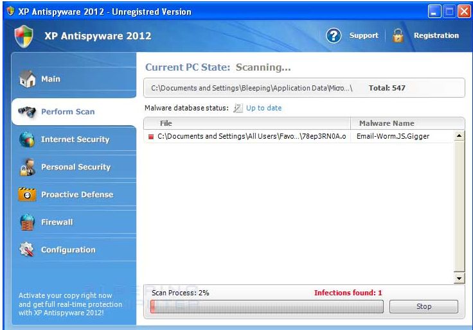Click the title bar shield icon
The width and height of the screenshot is (473, 330).
click(x=10, y=11)
